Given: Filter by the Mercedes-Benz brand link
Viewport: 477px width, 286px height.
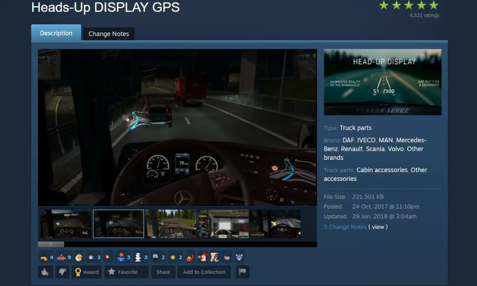Looking at the screenshot, I should (375, 144).
